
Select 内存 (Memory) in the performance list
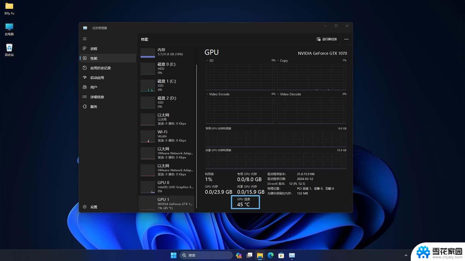[167, 52]
